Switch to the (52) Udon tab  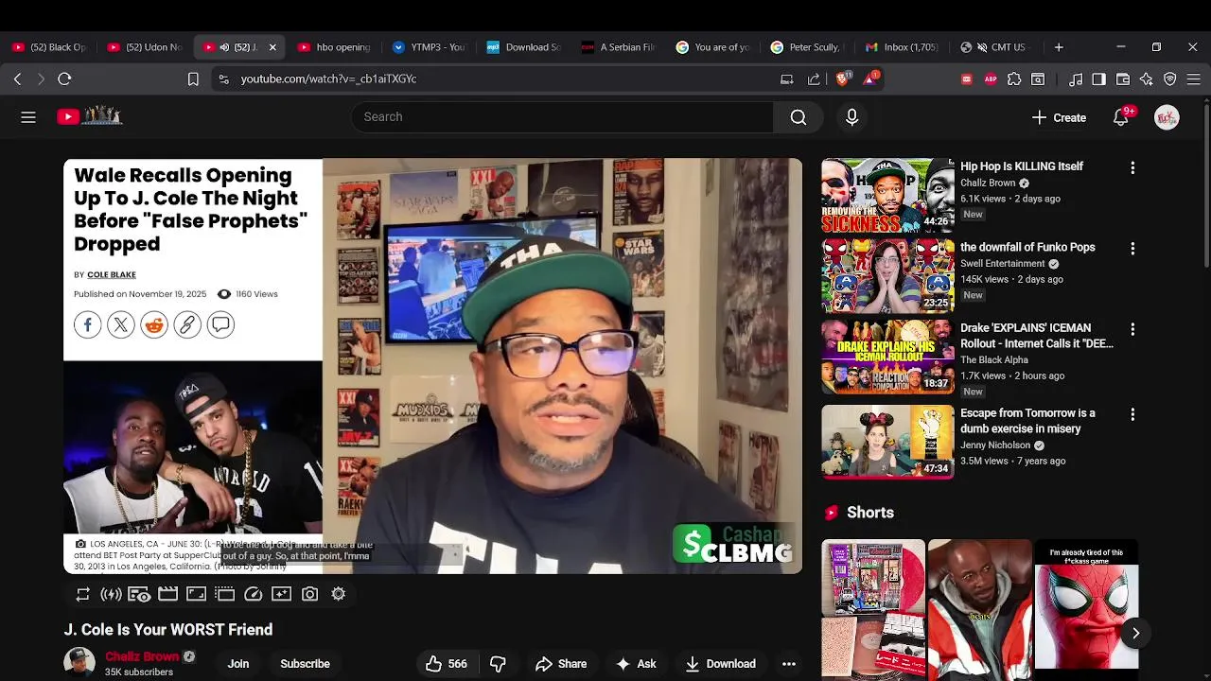coord(144,47)
